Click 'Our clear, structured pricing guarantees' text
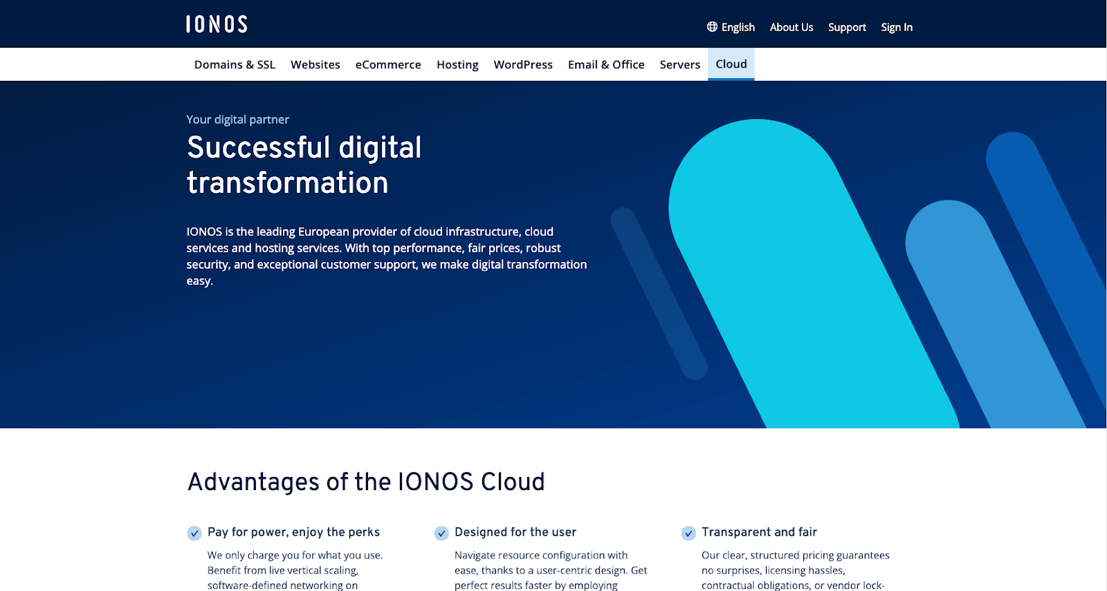This screenshot has width=1107, height=591. (796, 555)
